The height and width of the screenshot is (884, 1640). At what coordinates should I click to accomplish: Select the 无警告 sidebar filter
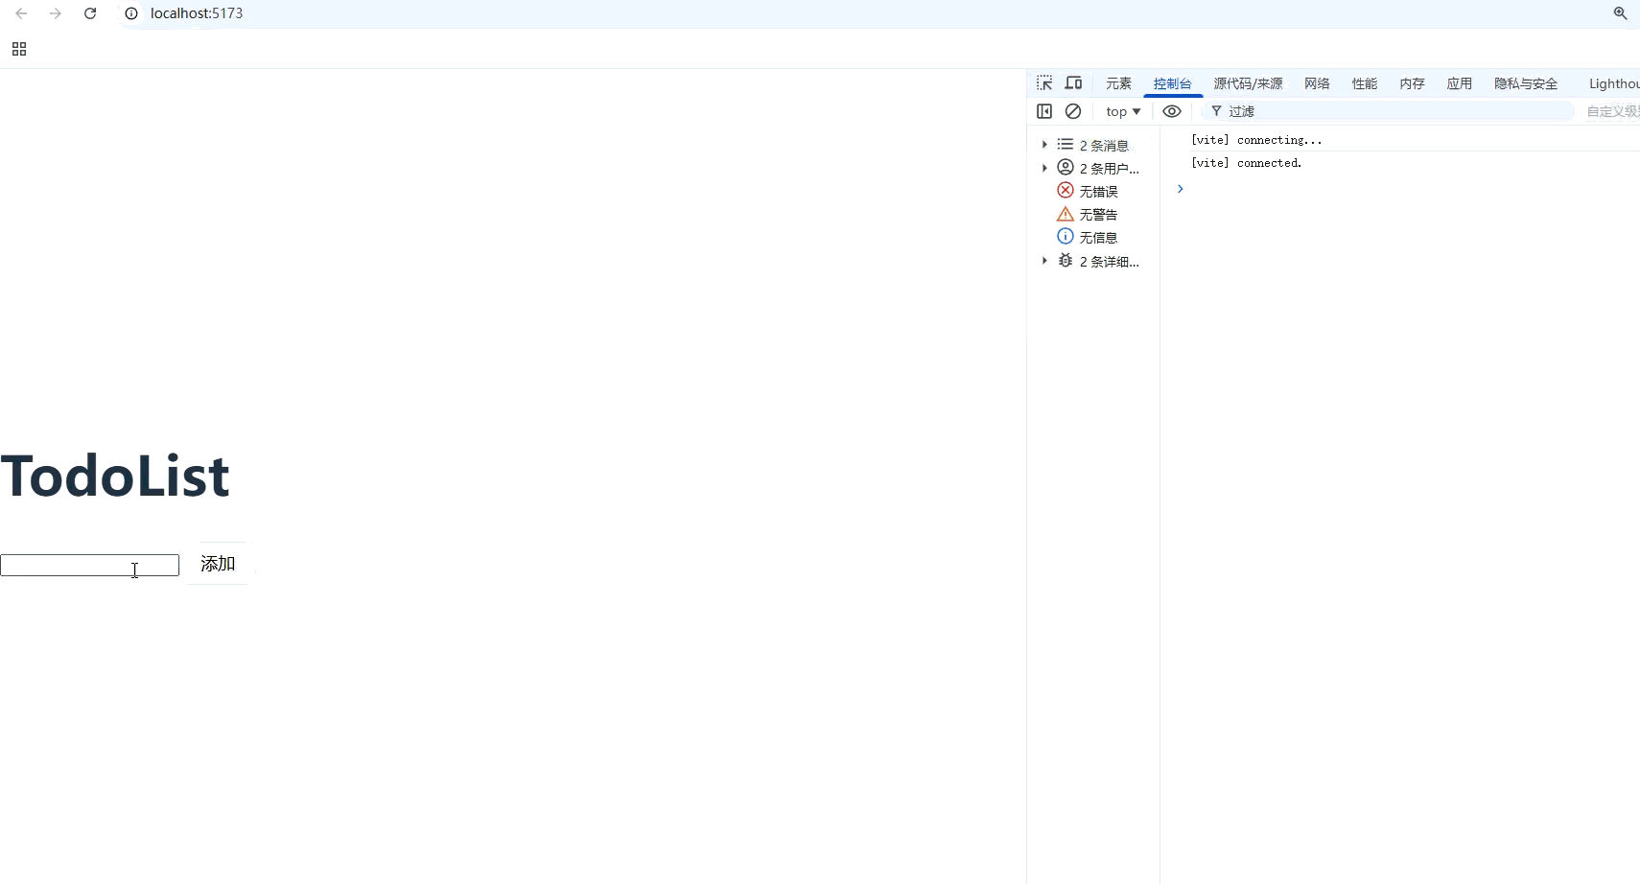pyautogui.click(x=1093, y=214)
